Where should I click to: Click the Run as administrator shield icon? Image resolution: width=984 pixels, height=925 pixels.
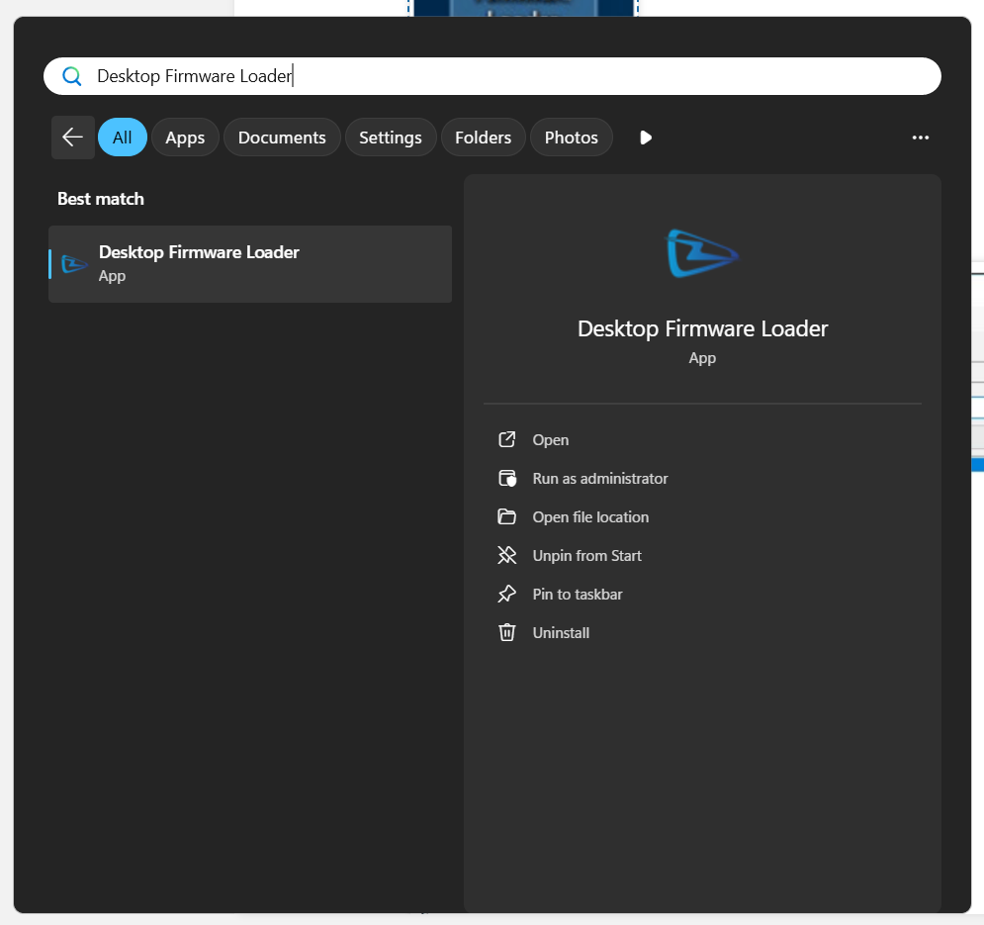507,479
